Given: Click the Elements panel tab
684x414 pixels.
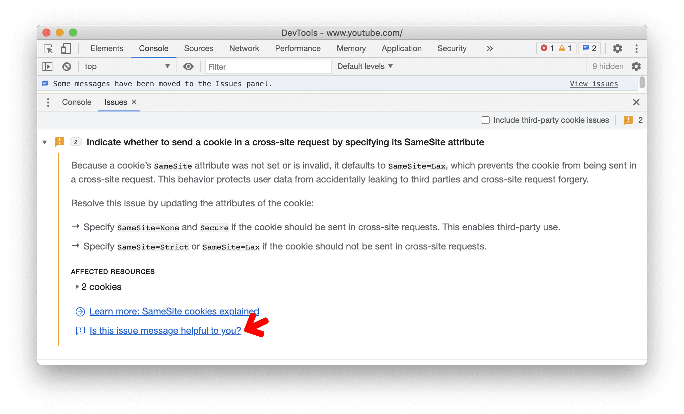Looking at the screenshot, I should click(x=107, y=48).
